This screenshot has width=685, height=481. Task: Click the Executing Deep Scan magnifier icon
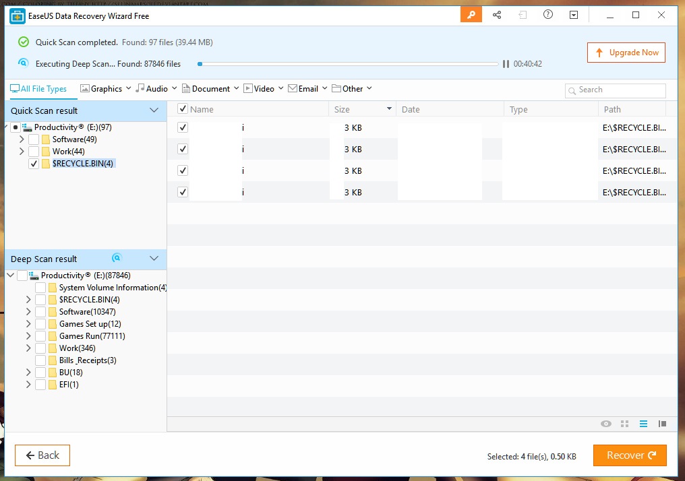click(x=23, y=63)
